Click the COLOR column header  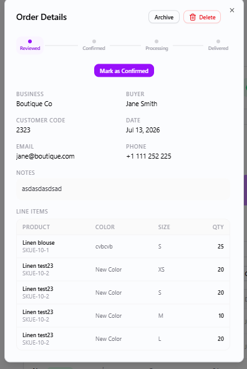[105, 227]
